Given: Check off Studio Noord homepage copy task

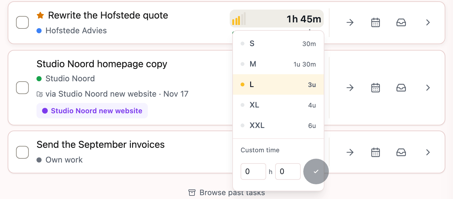Looking at the screenshot, I should [x=22, y=88].
